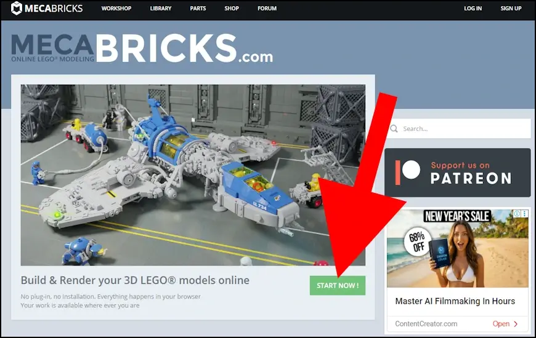Click the Mecabricks logo in the navbar

click(x=47, y=8)
